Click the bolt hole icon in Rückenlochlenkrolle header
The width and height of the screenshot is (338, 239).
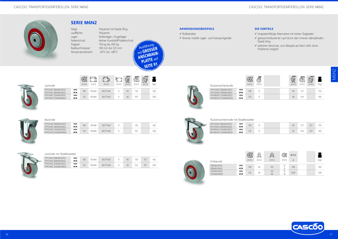[259, 79]
